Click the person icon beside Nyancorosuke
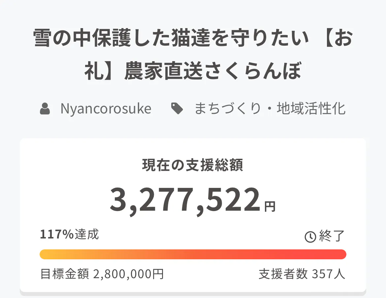The height and width of the screenshot is (298, 386). click(x=45, y=109)
